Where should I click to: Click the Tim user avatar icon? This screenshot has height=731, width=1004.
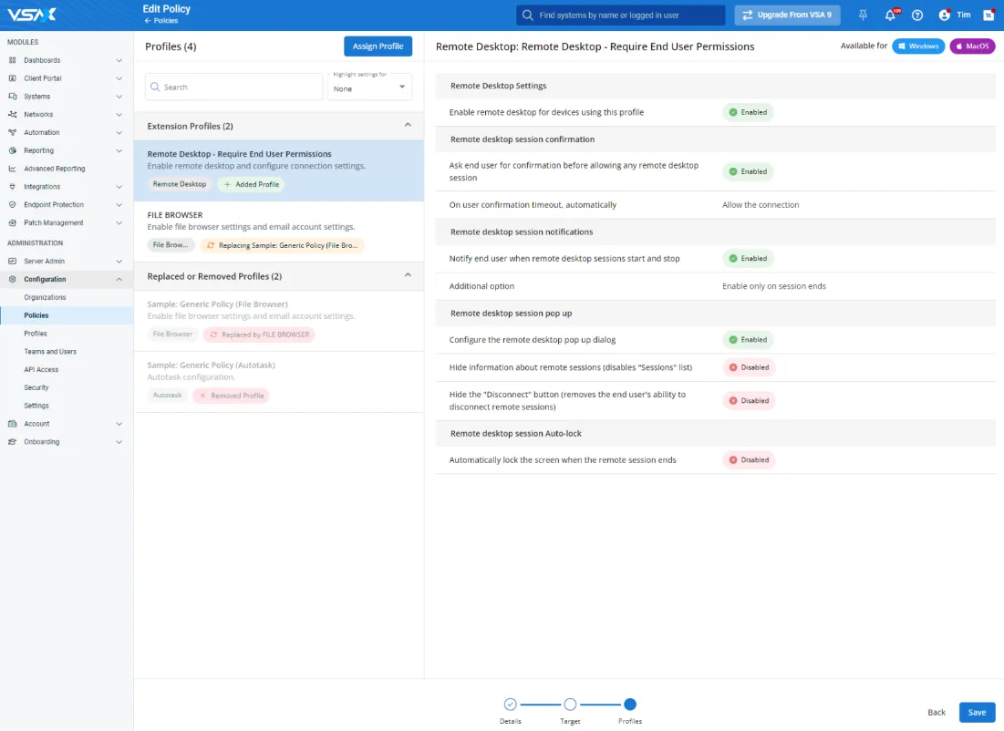[945, 15]
